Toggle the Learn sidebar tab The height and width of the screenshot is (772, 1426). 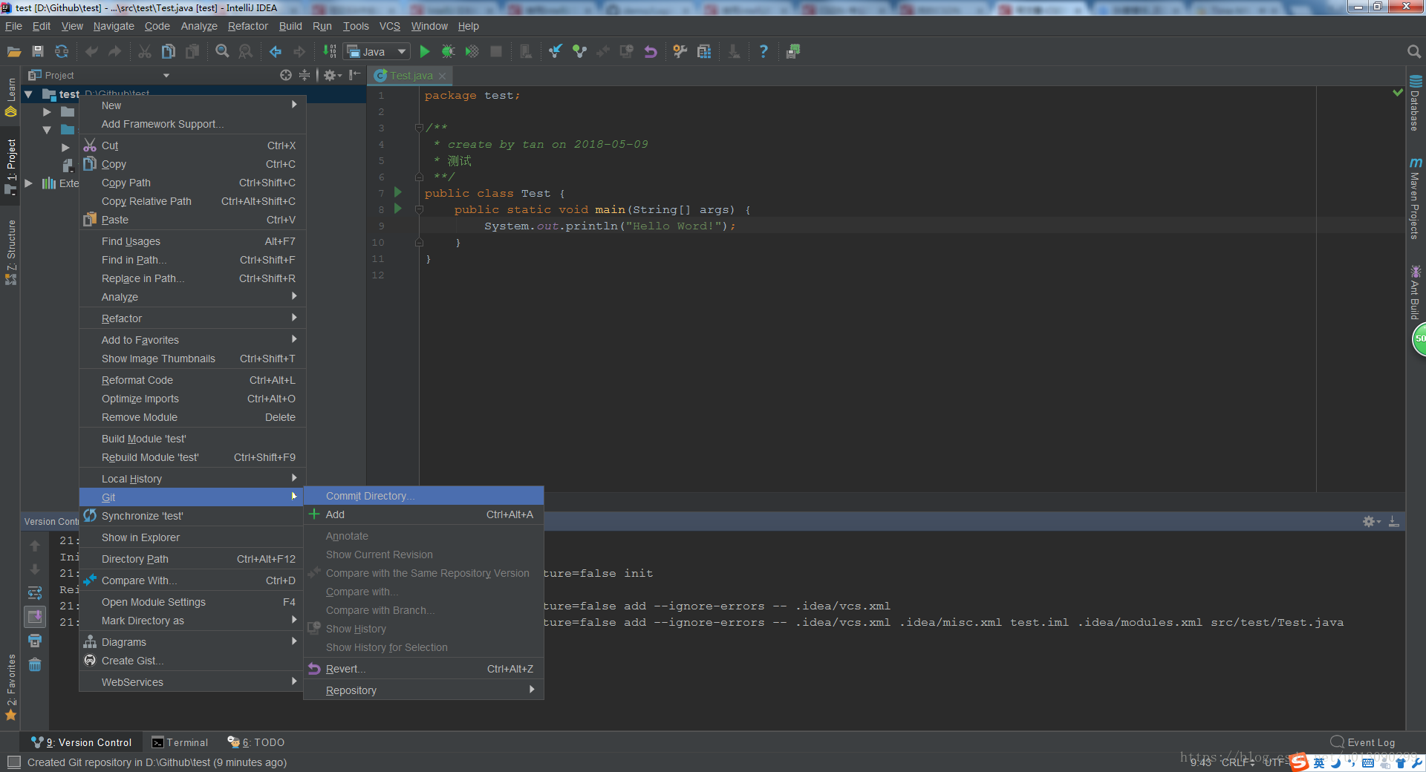coord(11,96)
